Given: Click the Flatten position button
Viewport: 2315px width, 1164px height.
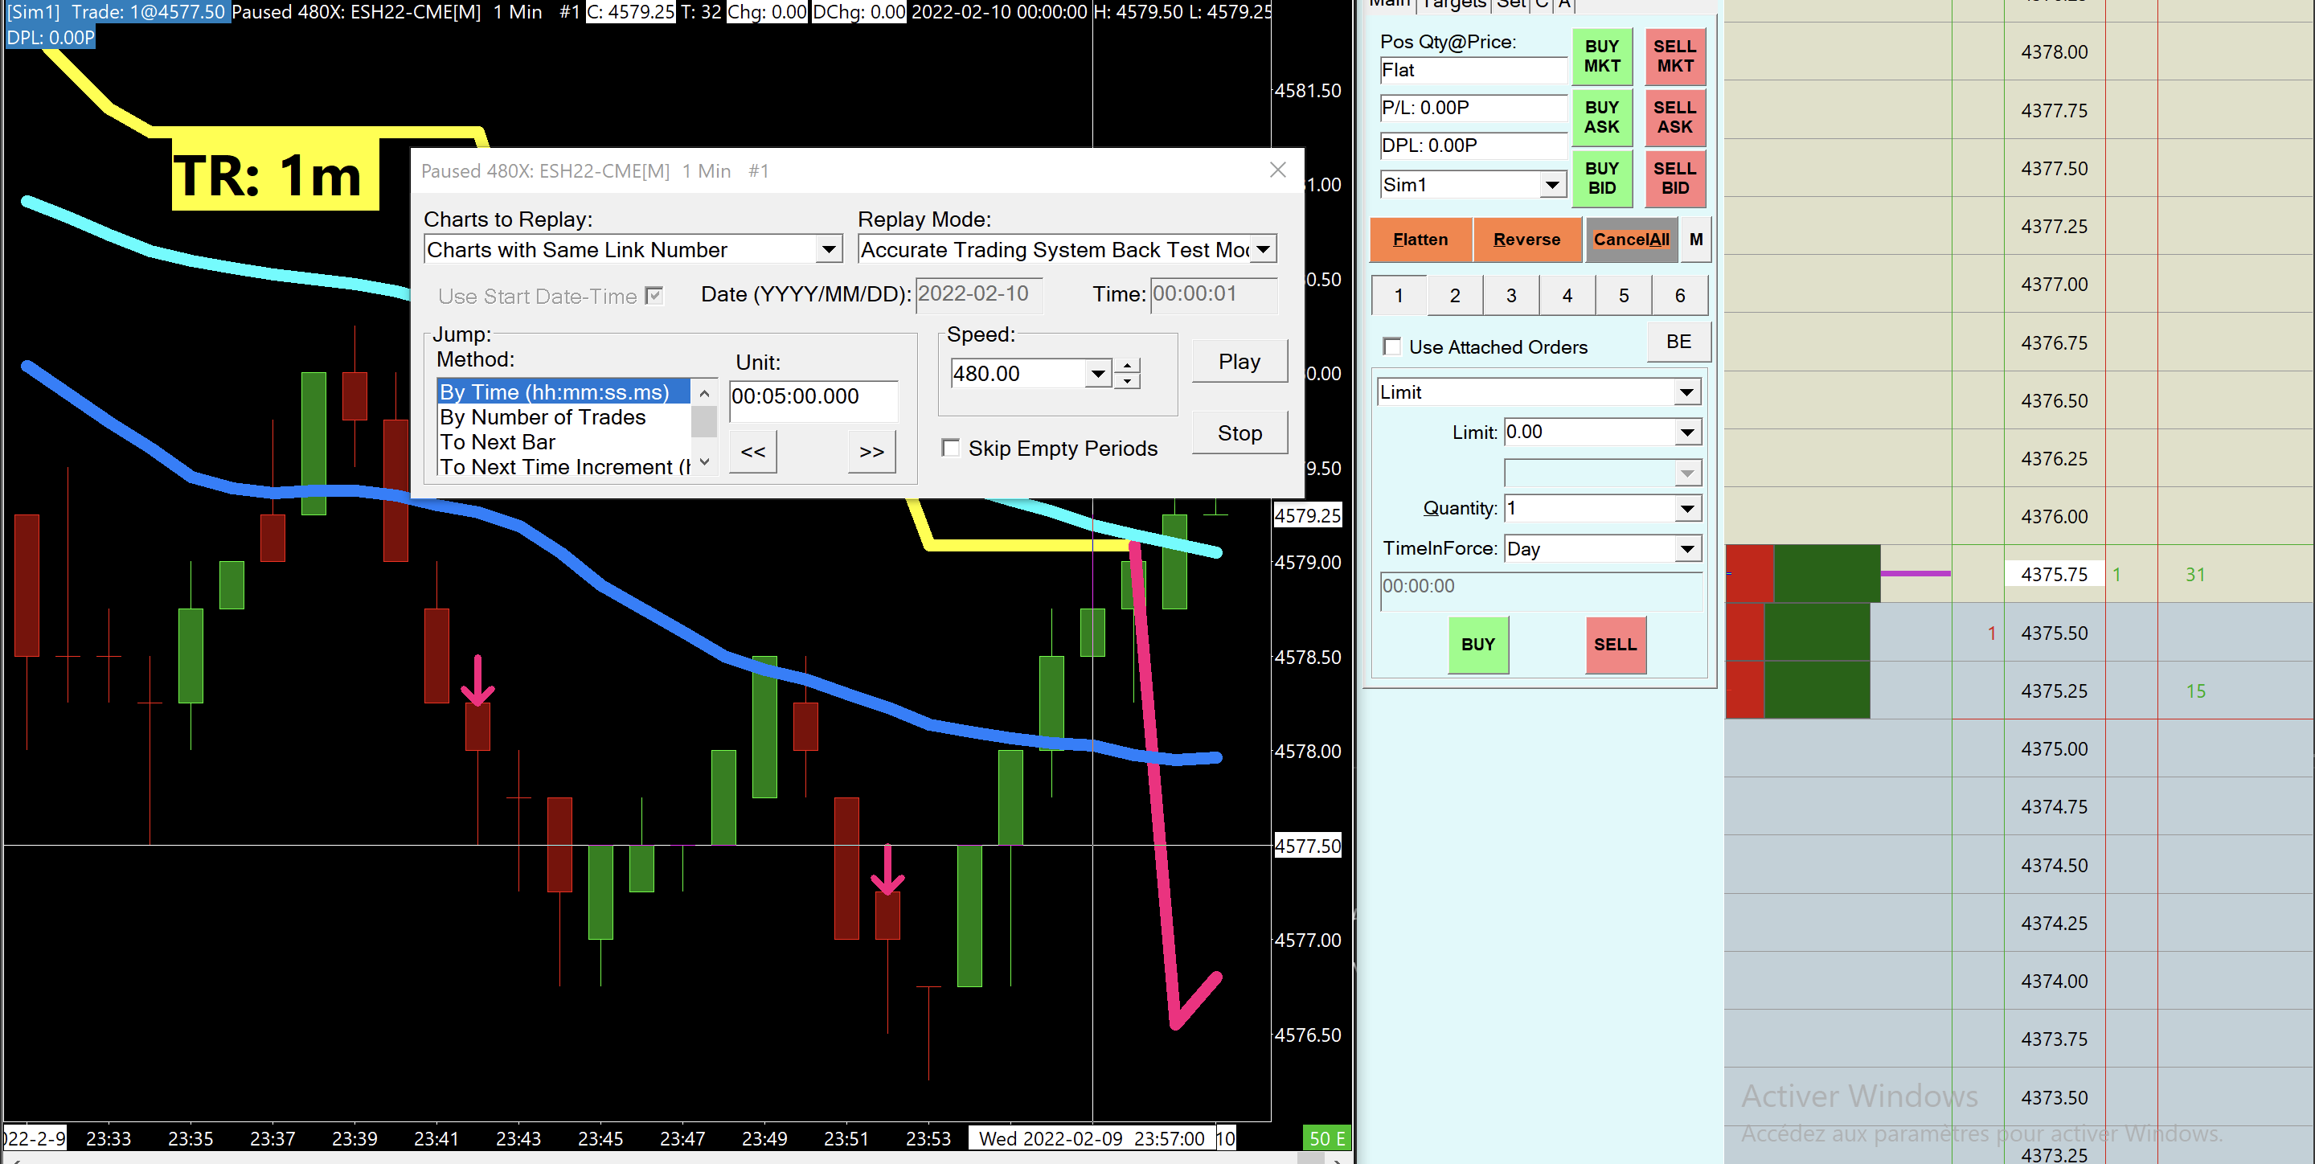Looking at the screenshot, I should click(1420, 239).
